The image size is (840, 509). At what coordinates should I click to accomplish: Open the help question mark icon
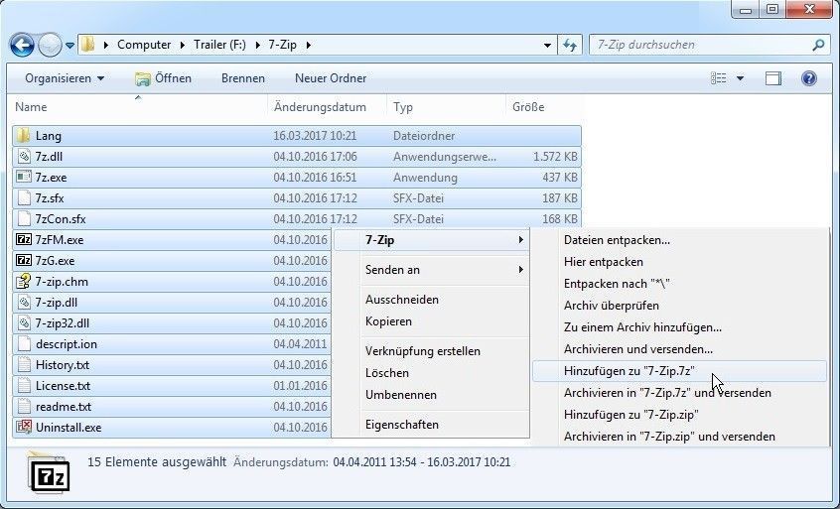pyautogui.click(x=808, y=78)
